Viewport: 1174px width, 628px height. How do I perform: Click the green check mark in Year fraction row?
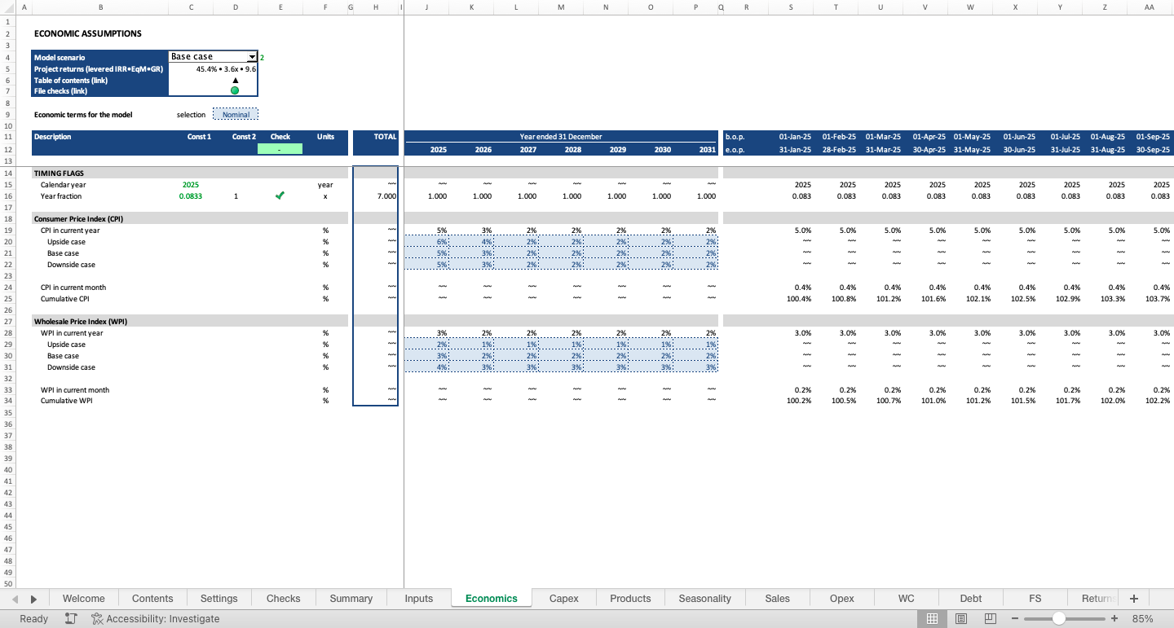coord(280,195)
